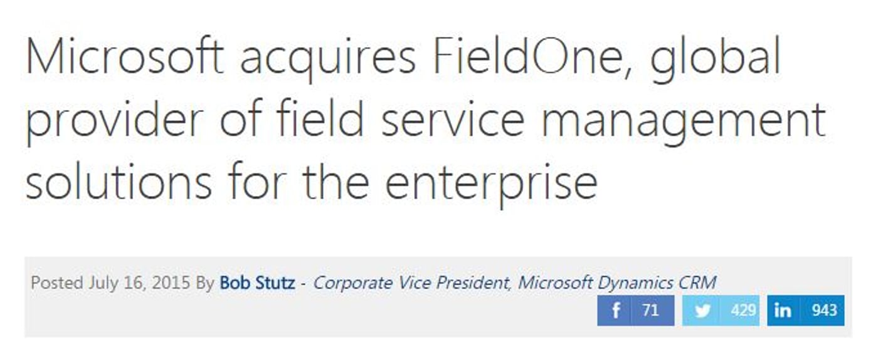This screenshot has height=358, width=878.
Task: Tweet the article using Twitter bird icon
Action: (702, 310)
